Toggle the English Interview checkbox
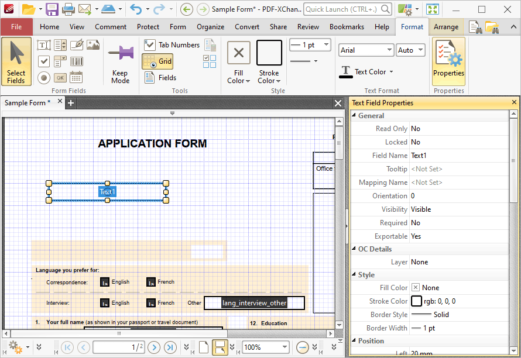The image size is (521, 358). pyautogui.click(x=105, y=303)
